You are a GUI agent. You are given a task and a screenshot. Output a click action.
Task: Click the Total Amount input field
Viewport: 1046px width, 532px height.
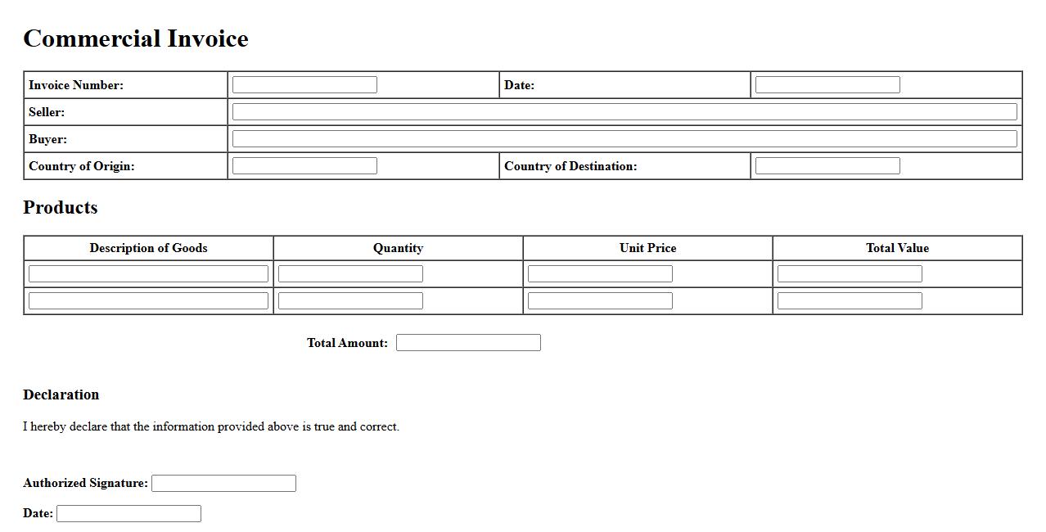point(468,343)
